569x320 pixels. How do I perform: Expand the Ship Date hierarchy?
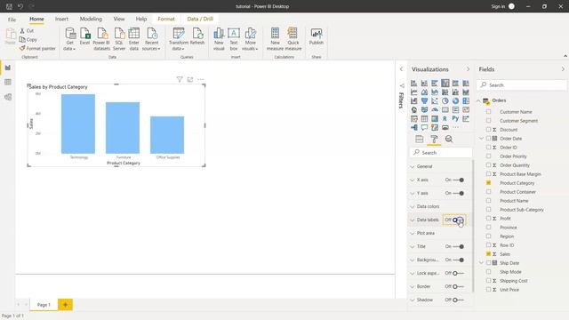click(482, 263)
